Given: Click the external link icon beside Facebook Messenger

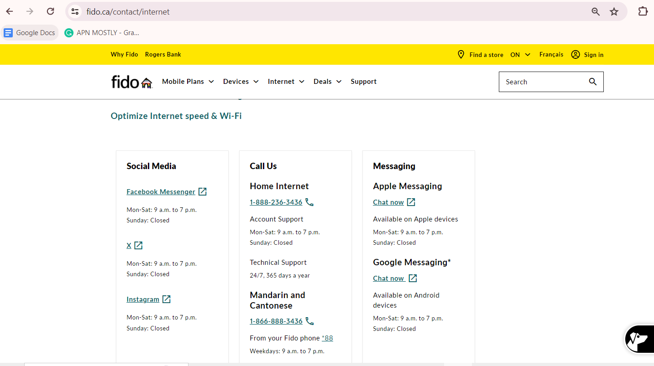Looking at the screenshot, I should 203,191.
